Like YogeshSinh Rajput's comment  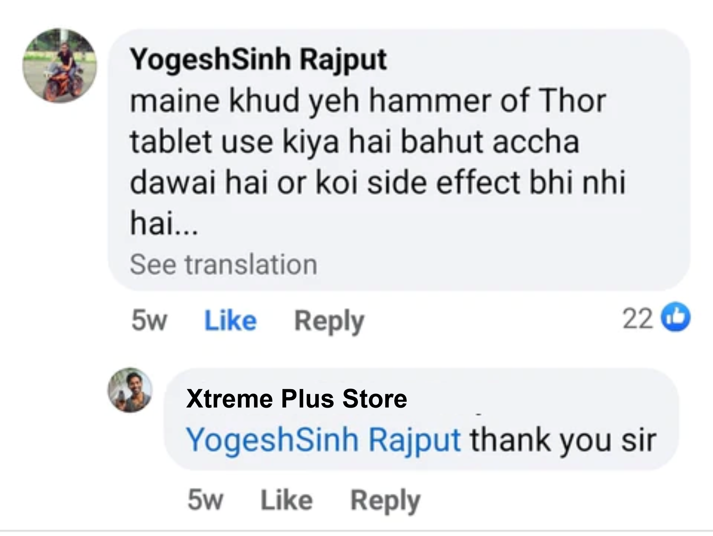coord(230,321)
